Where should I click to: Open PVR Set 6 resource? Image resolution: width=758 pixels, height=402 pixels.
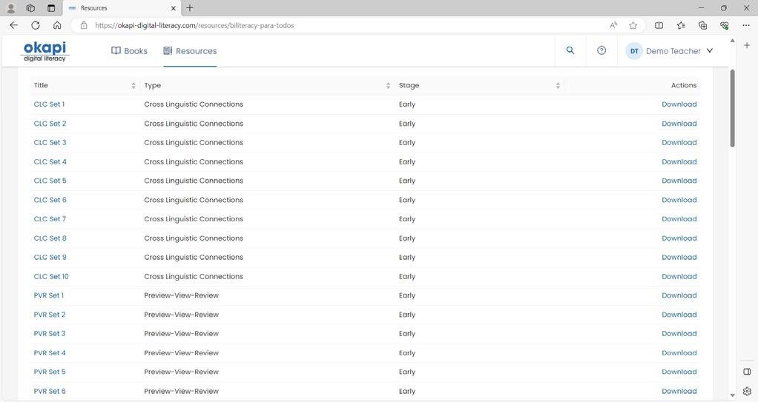point(50,392)
